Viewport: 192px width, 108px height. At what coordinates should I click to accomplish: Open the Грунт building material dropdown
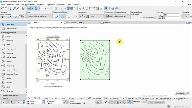click(95, 16)
